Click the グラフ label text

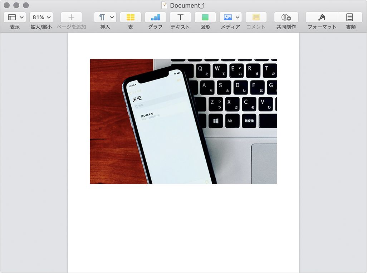[155, 27]
